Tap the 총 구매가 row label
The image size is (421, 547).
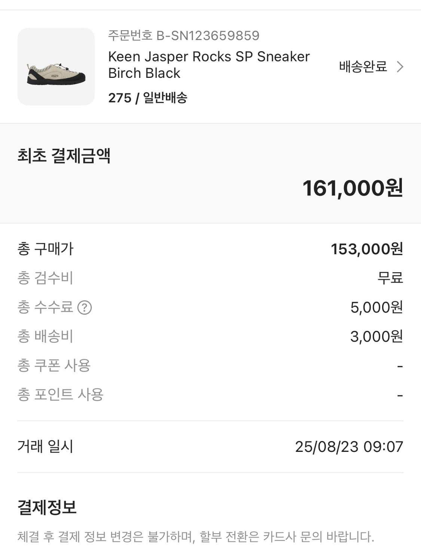pos(45,249)
